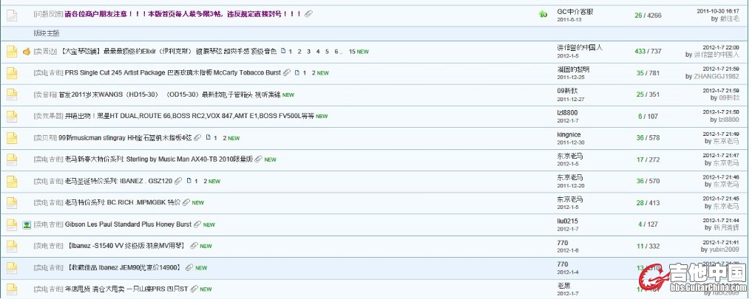Click the [卖音箱] category tag of the WANGS thread
752x299 pixels.
point(45,95)
